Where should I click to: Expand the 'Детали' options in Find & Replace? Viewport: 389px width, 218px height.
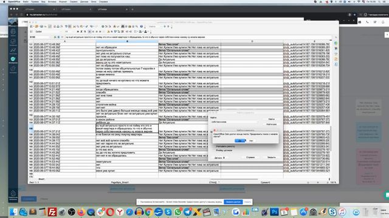(220, 157)
